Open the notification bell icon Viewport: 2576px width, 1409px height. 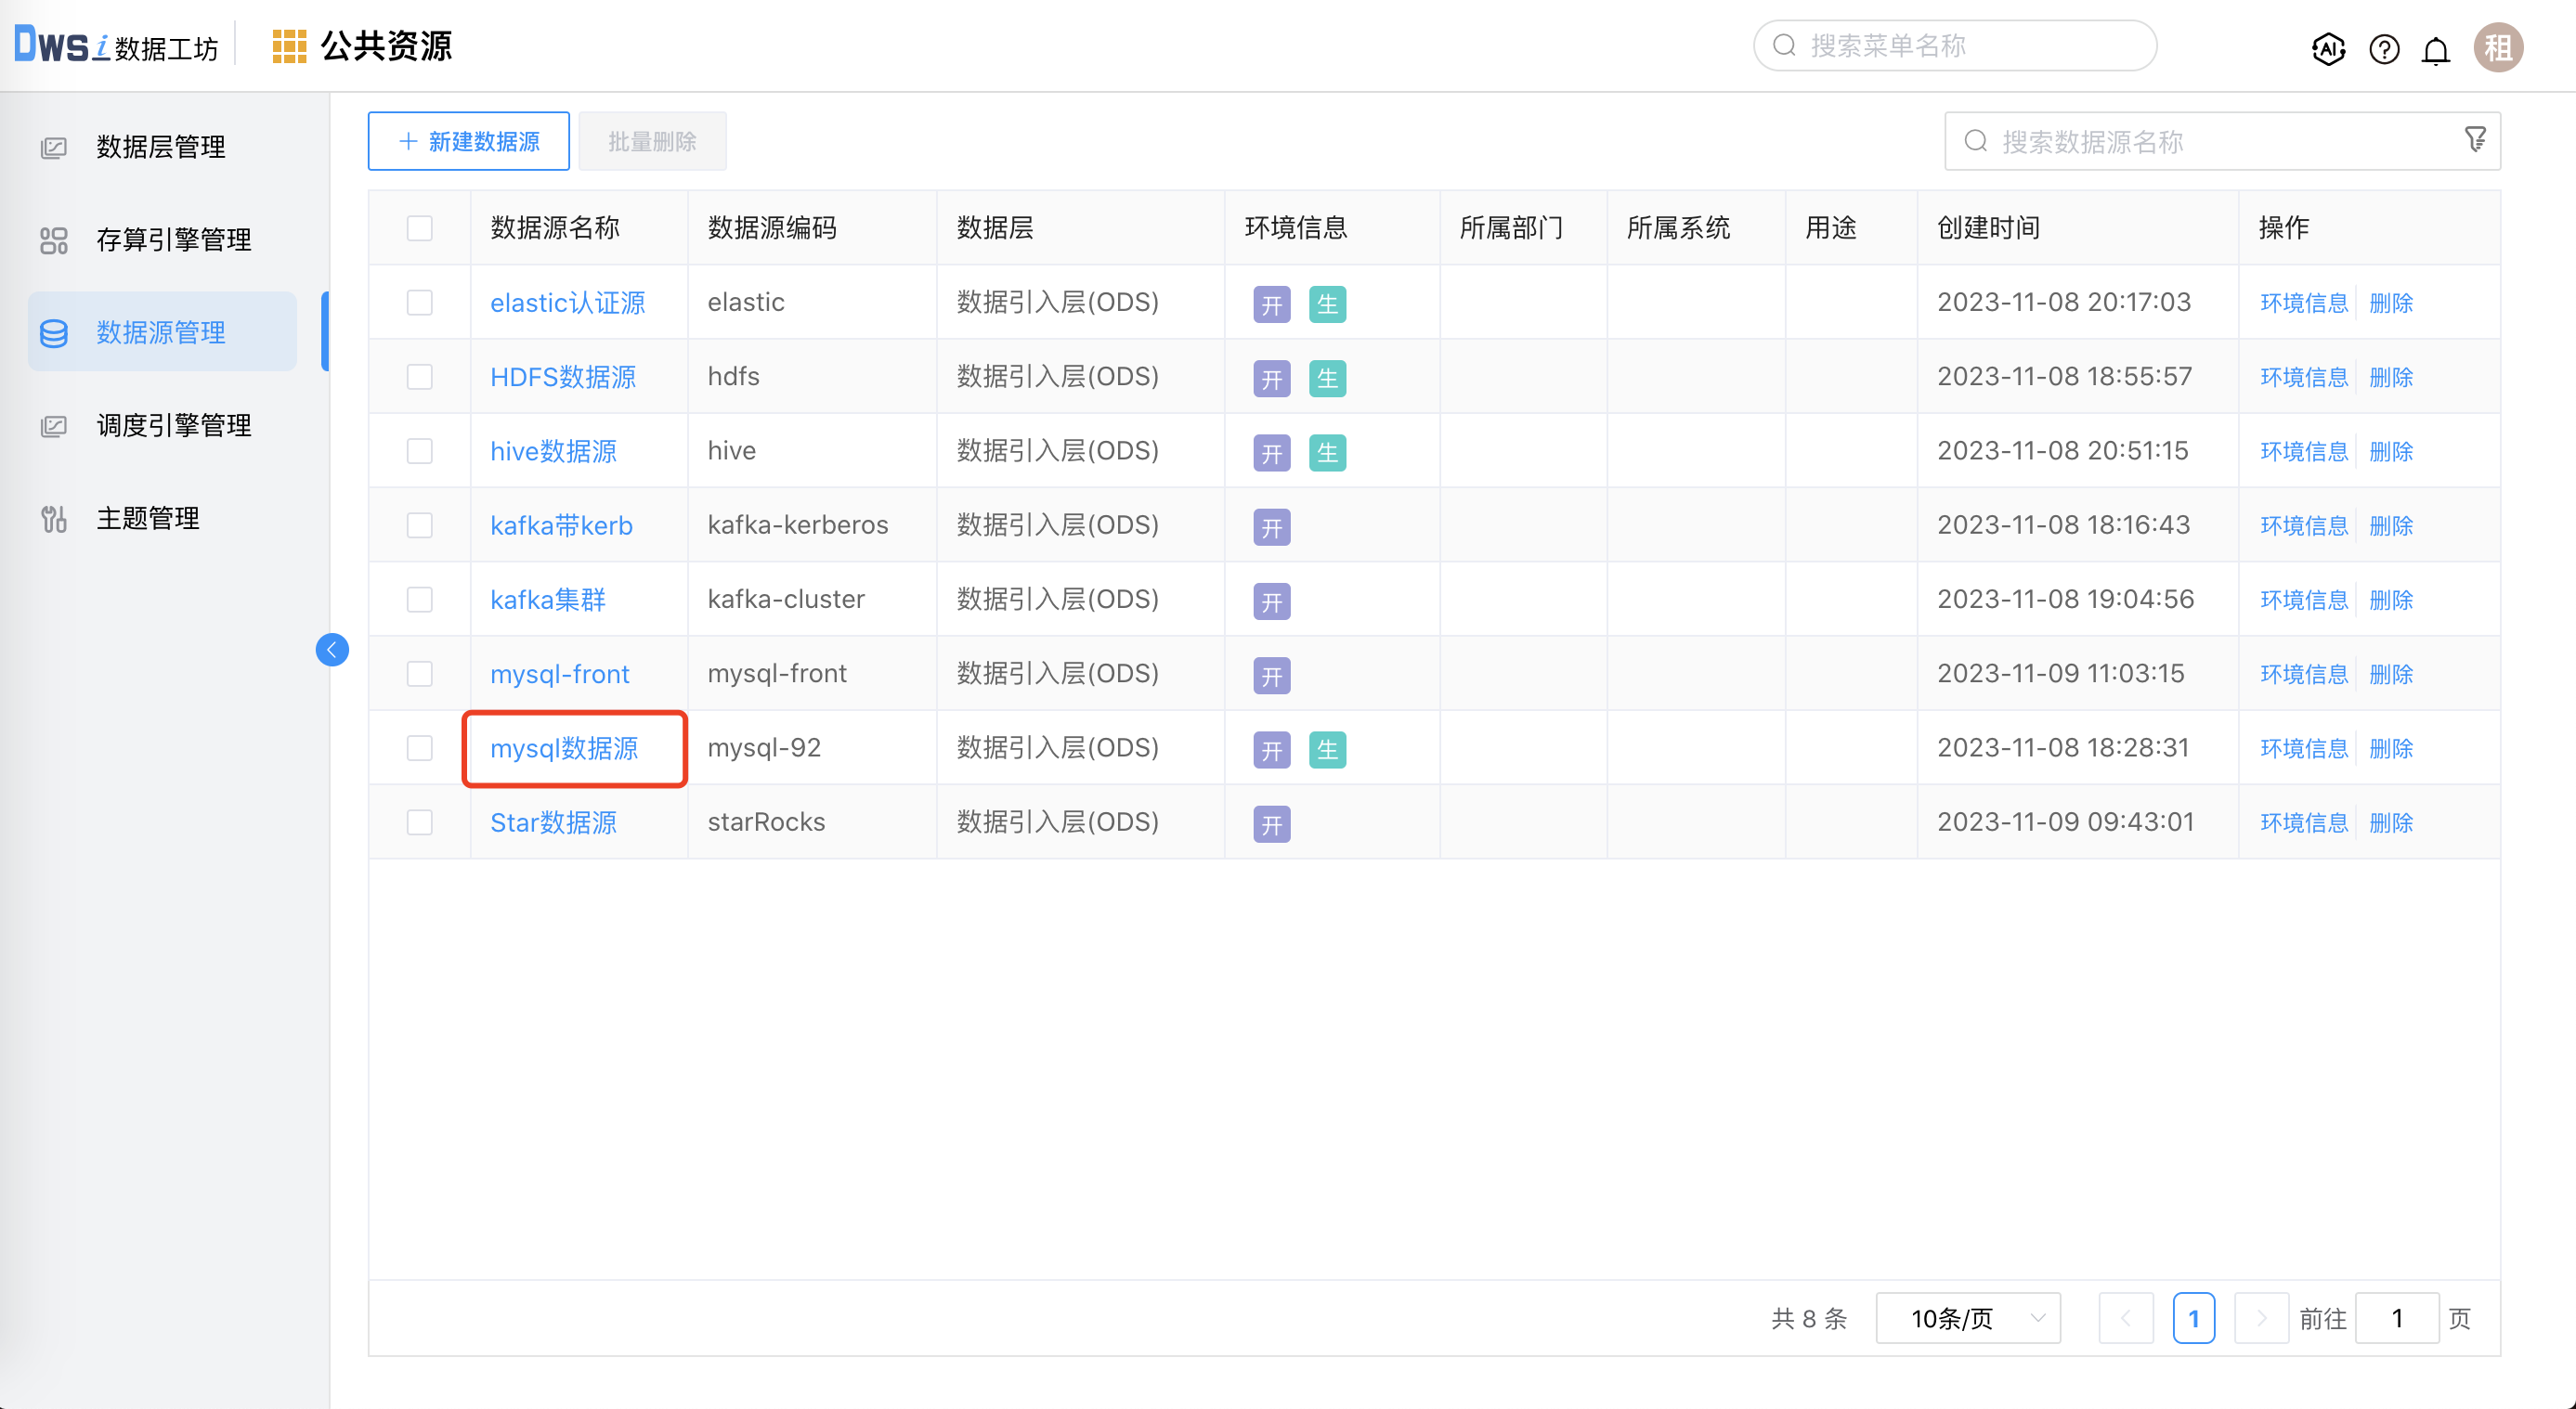(2436, 48)
